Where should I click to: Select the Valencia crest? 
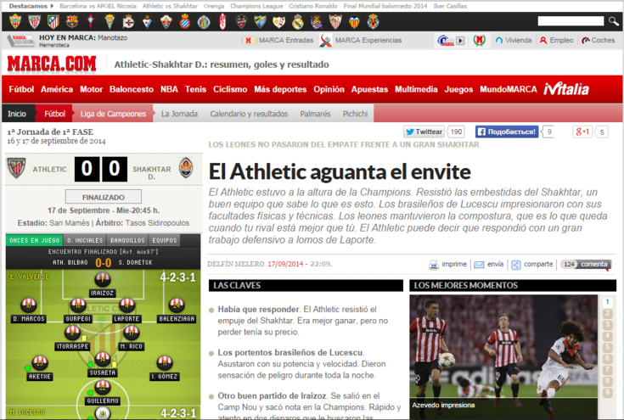pyautogui.click(x=354, y=21)
